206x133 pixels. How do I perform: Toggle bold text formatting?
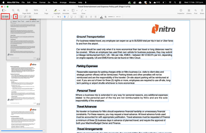[65, 17]
